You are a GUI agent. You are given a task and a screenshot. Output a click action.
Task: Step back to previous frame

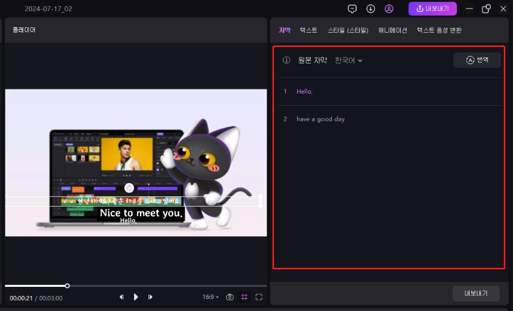click(121, 297)
